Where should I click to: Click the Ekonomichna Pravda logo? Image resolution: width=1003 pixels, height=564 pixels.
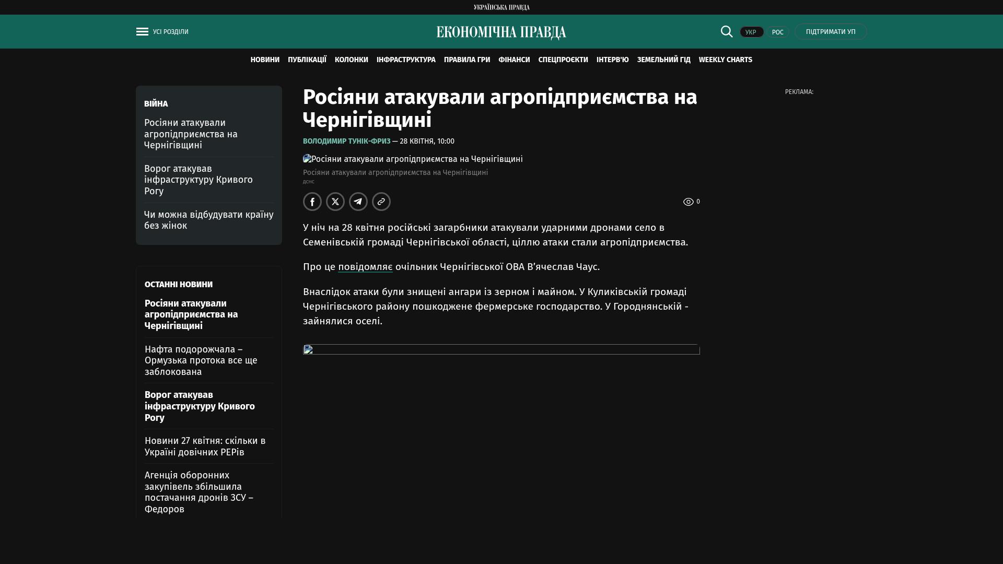click(501, 32)
